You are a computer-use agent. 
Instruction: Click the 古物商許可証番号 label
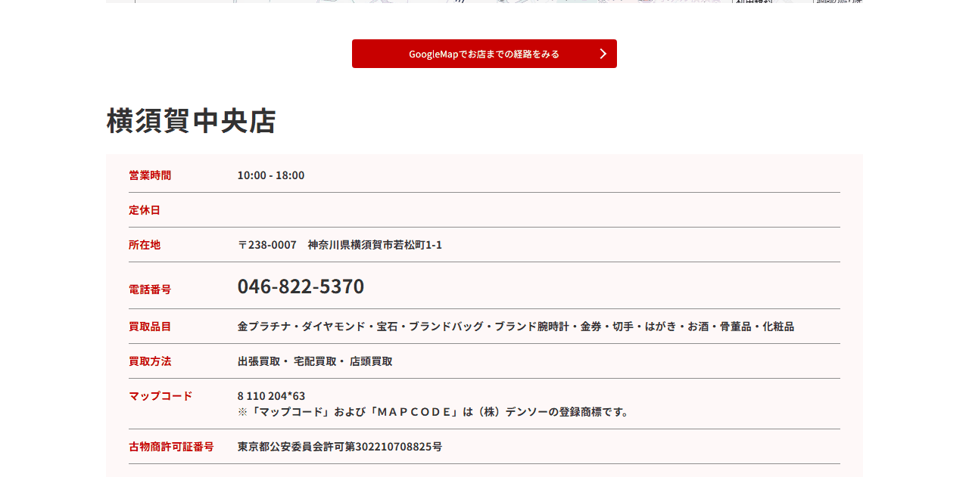171,447
